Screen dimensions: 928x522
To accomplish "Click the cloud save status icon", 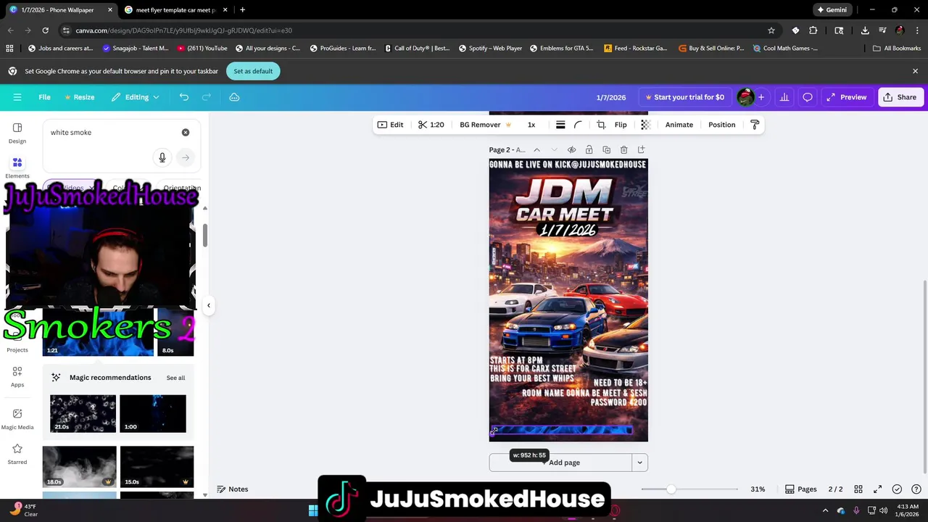I will click(234, 97).
